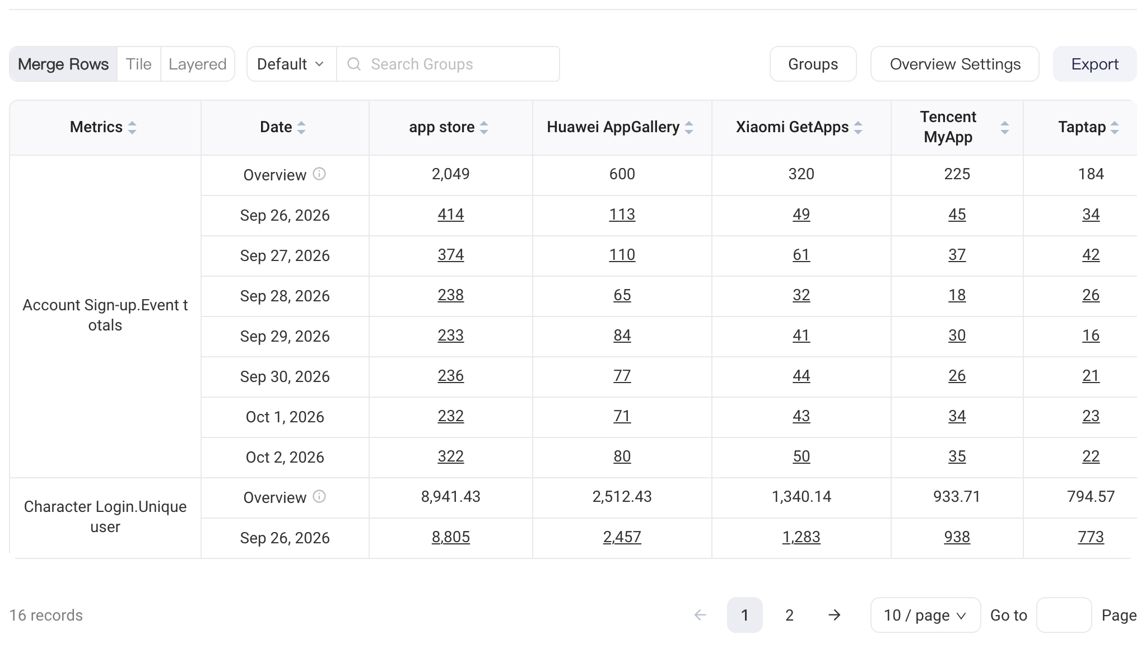Click the Oct 1, 2026 date cell
Screen dimensions: 1146x671
[285, 417]
